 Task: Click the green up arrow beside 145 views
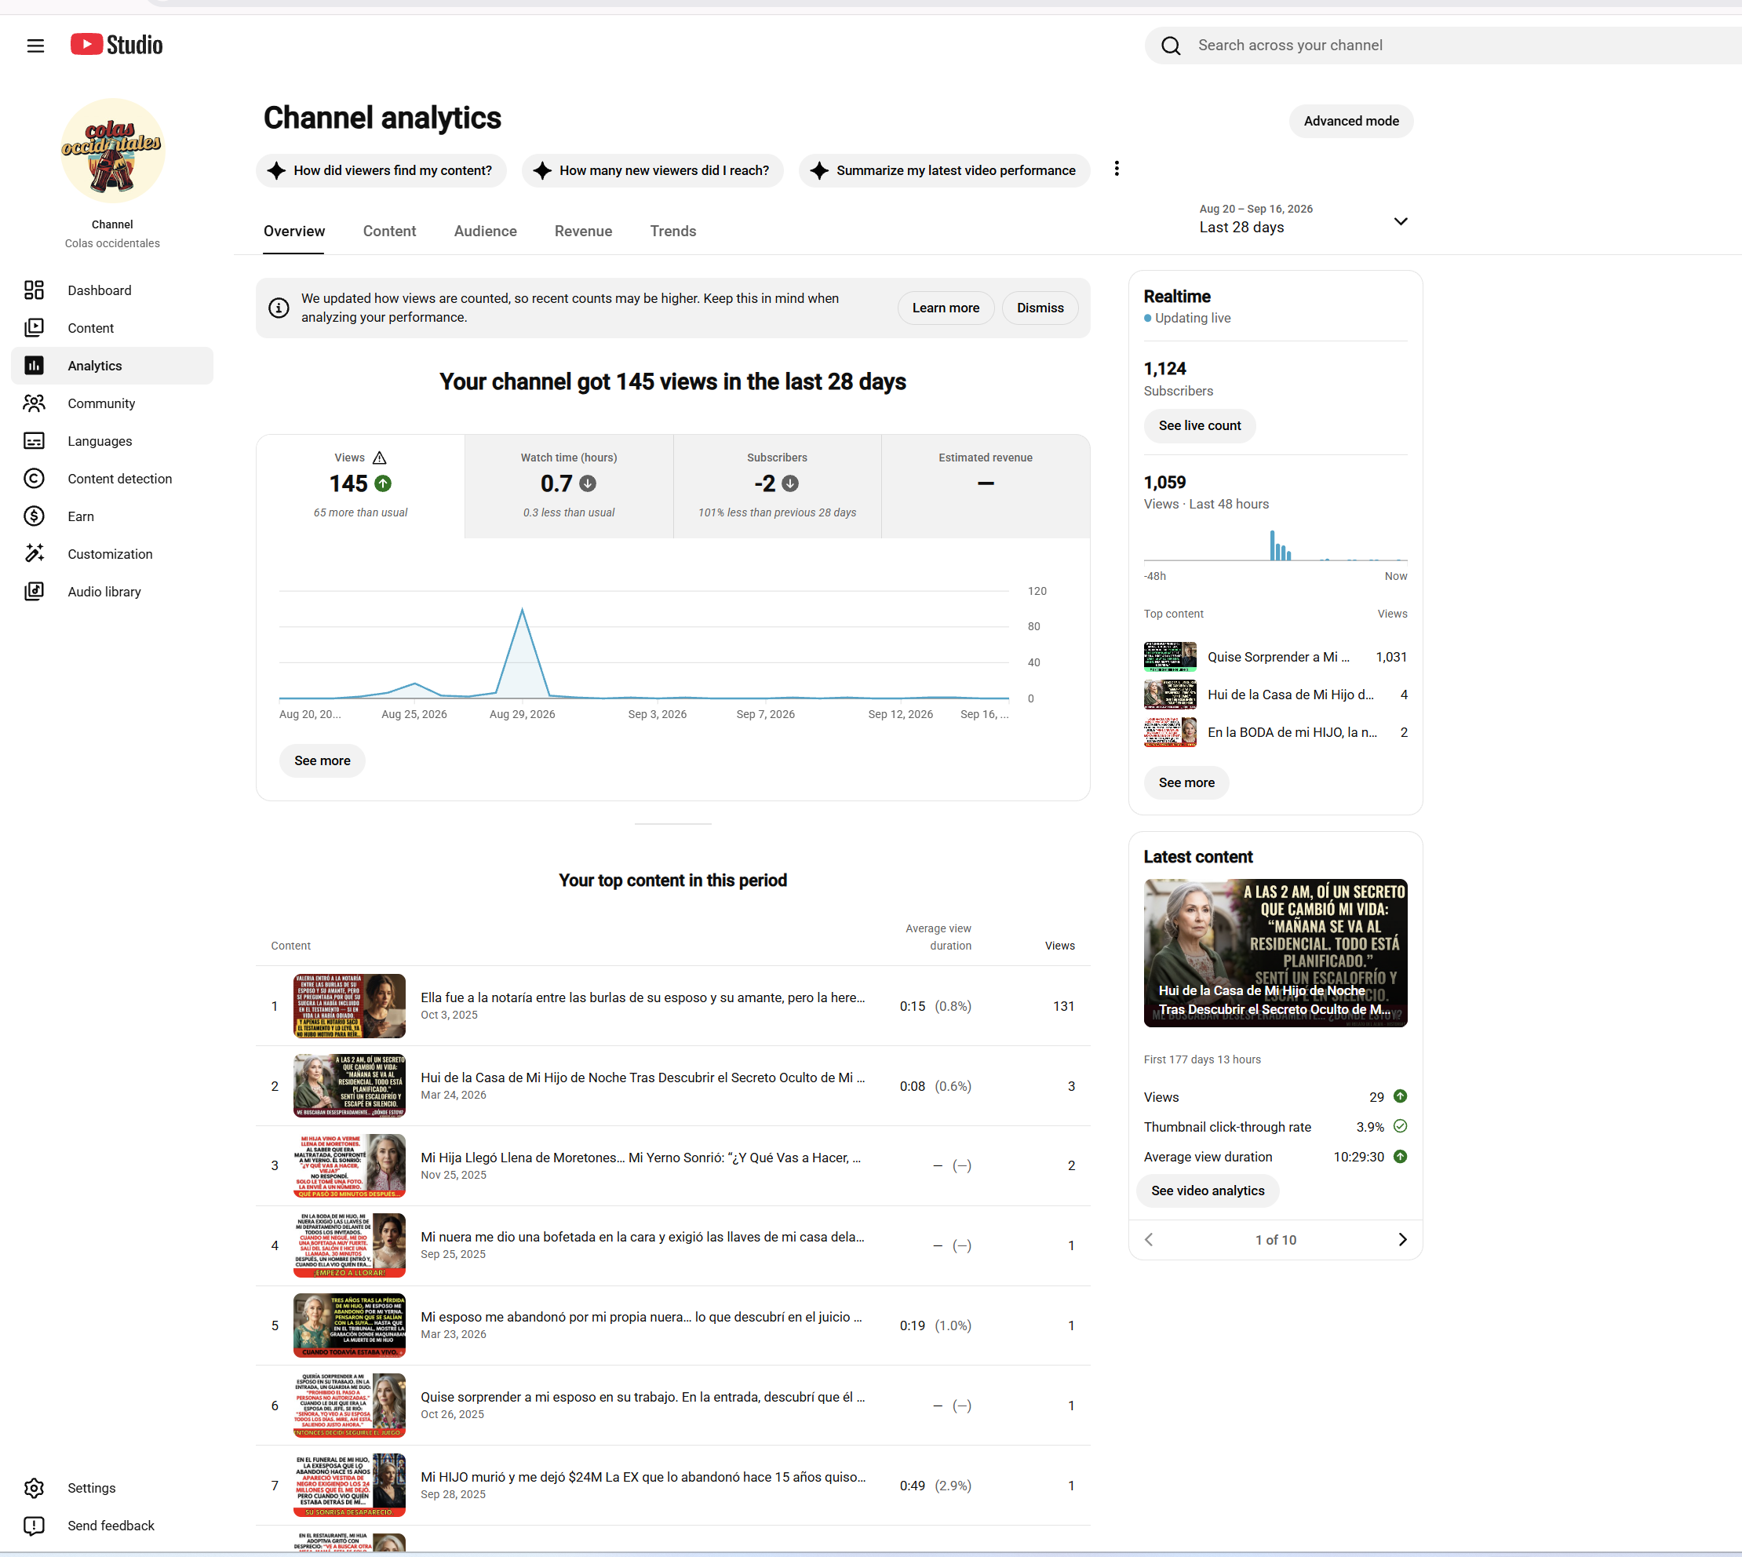pyautogui.click(x=383, y=483)
